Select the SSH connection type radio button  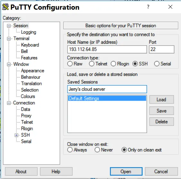point(135,64)
